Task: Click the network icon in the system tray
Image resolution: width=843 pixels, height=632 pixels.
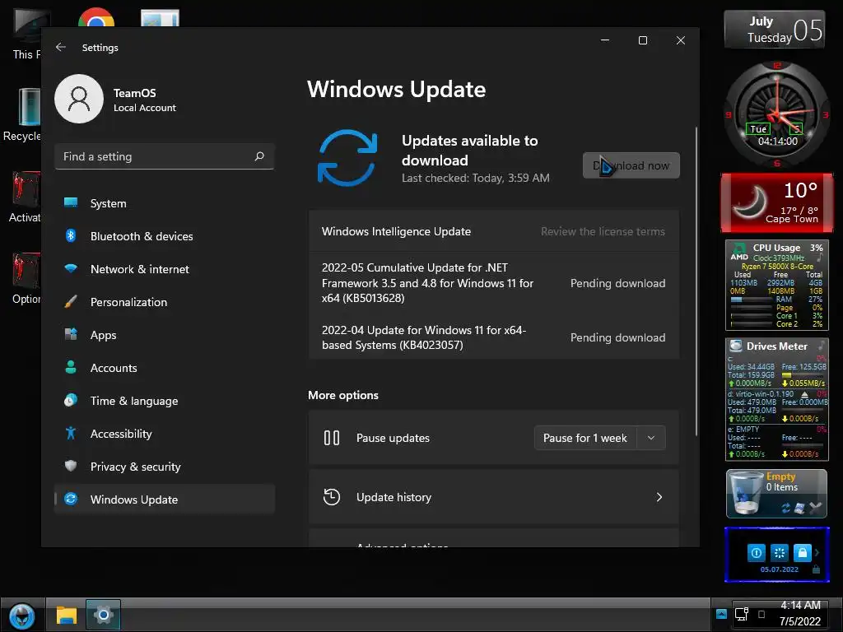Action: (742, 614)
